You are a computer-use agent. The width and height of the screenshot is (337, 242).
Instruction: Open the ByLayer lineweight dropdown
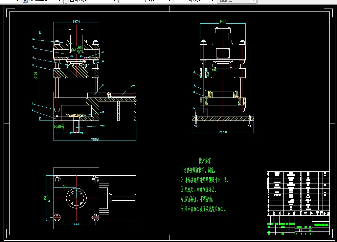click(194, 1)
